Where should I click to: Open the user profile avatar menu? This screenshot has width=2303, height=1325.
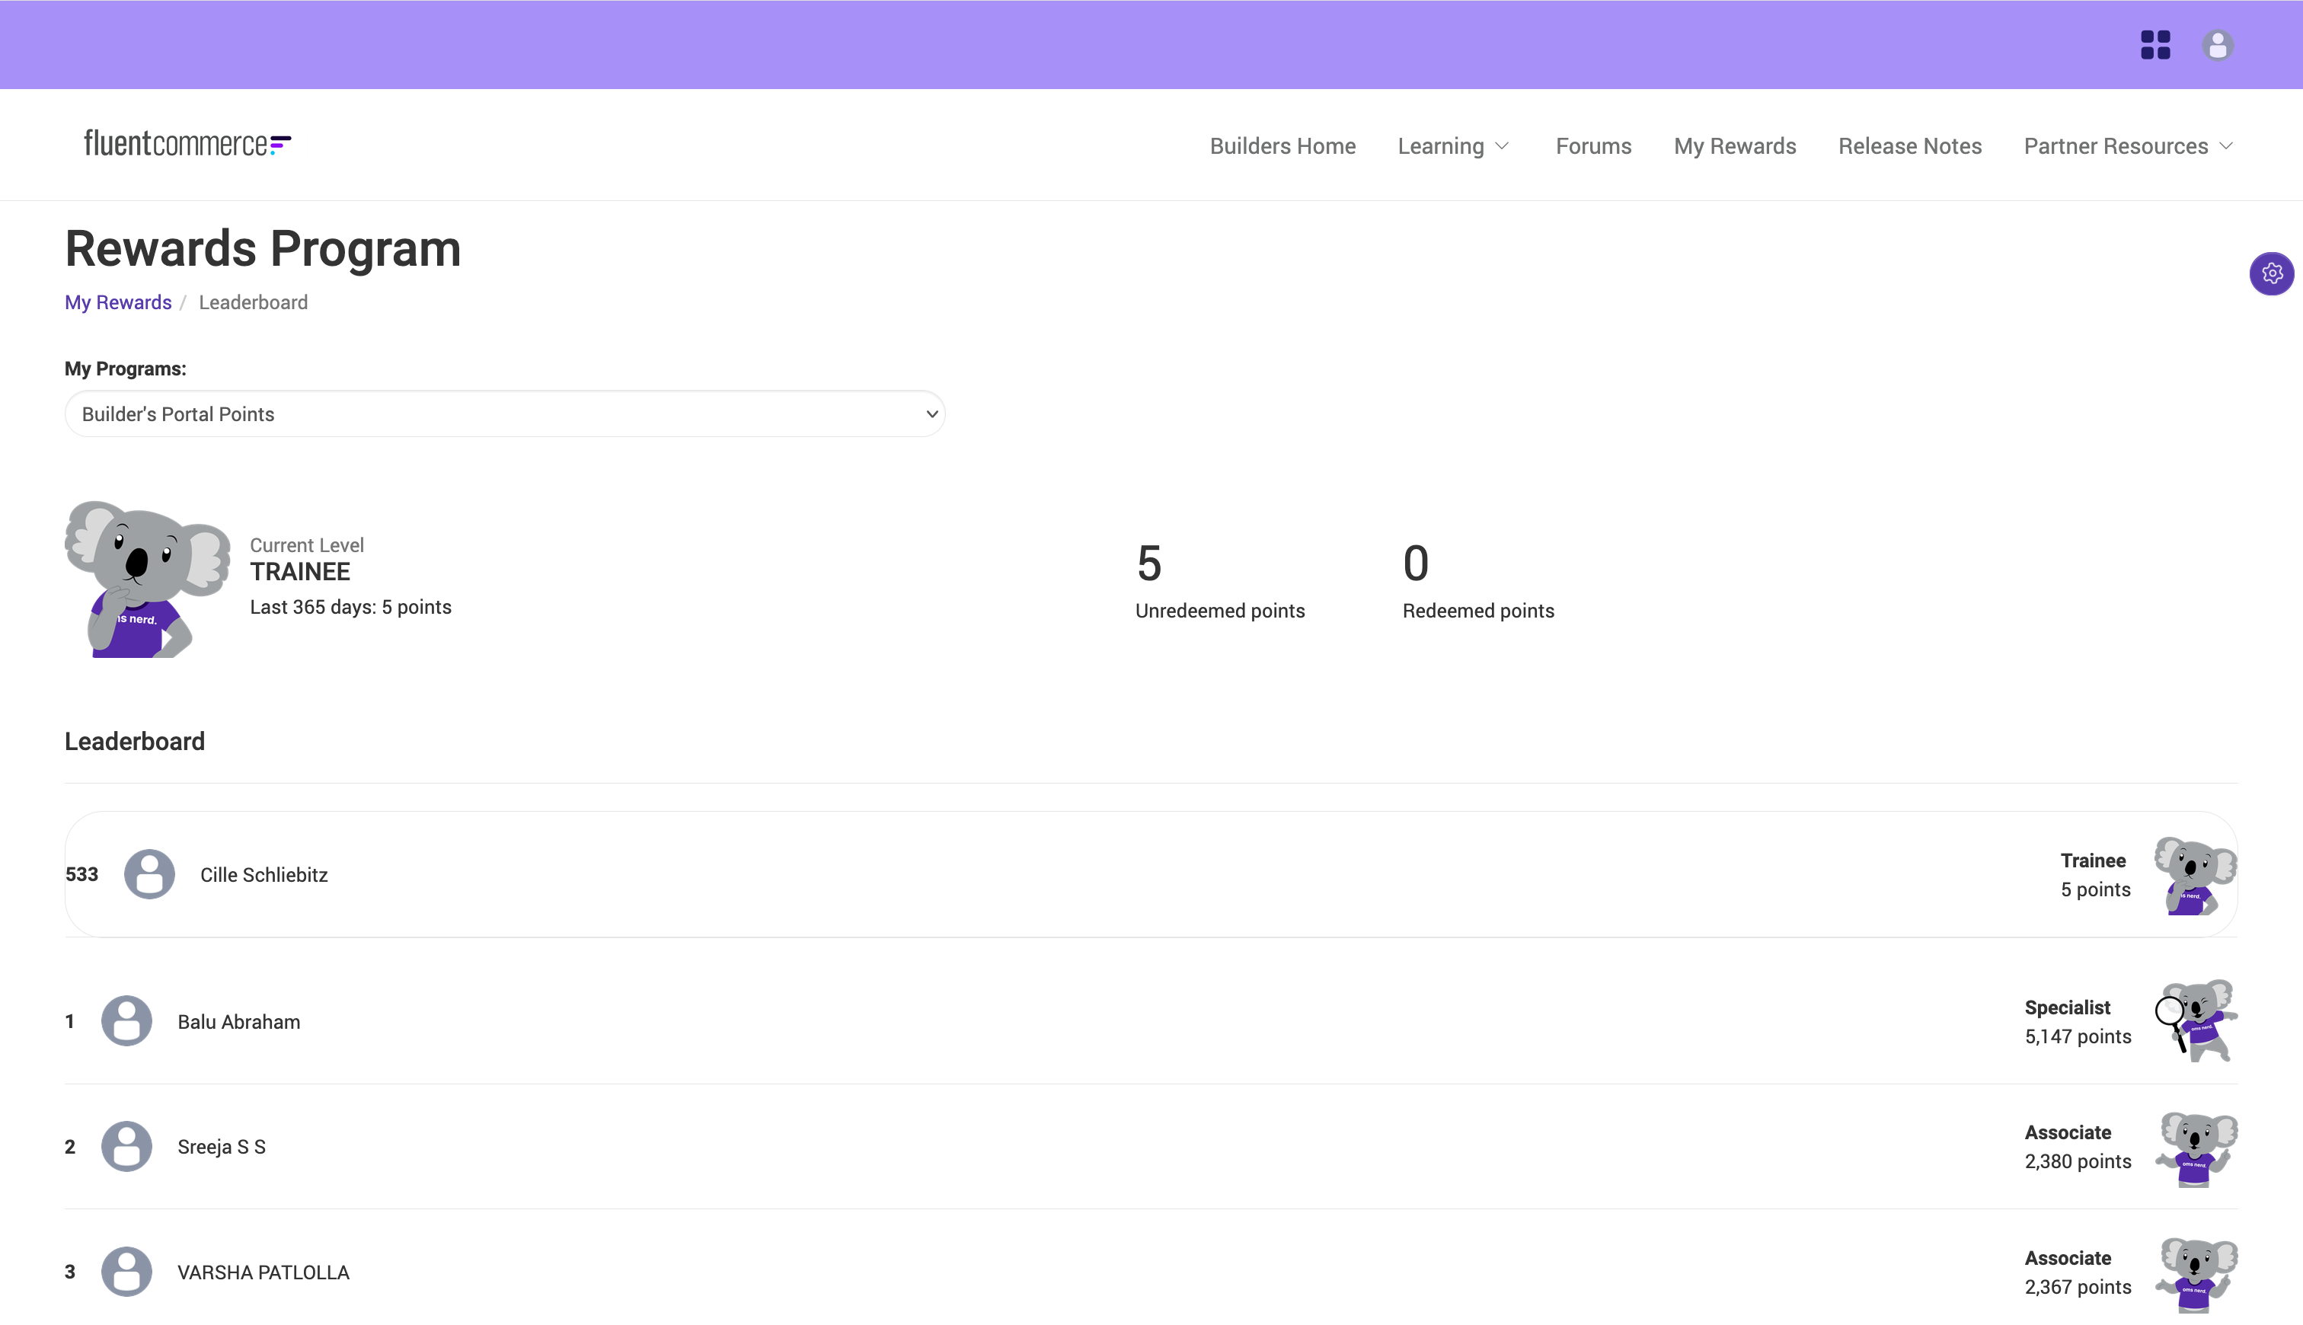coord(2218,45)
